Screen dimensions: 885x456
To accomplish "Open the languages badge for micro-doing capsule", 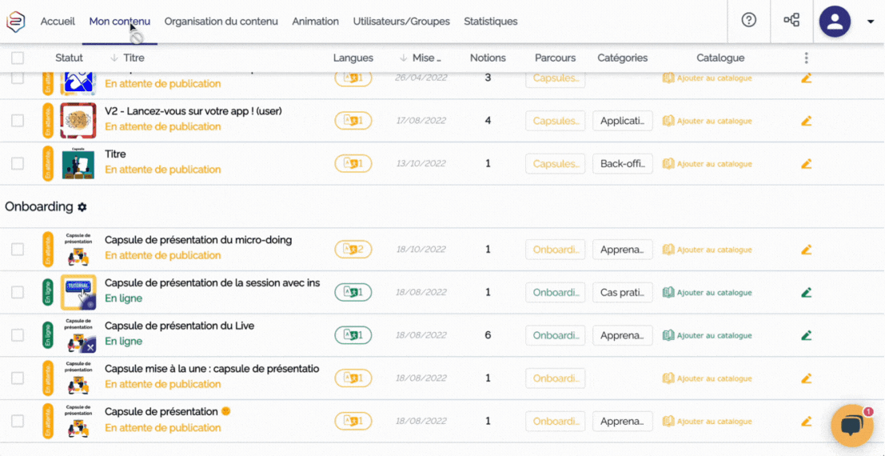I will click(353, 250).
